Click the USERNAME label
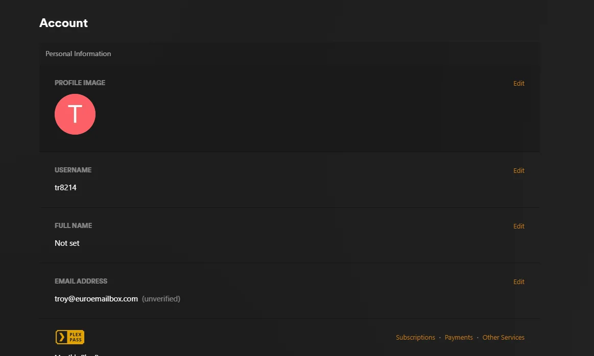594x356 pixels. point(73,170)
